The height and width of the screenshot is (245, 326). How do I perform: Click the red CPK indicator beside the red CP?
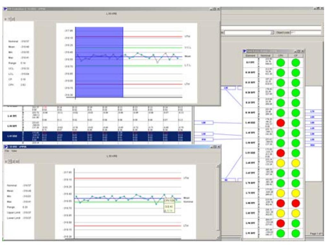[x=281, y=203]
